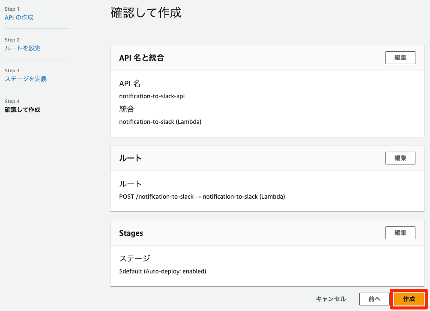Click the API name notification-to-slack-api text
This screenshot has width=430, height=311.
click(x=152, y=96)
